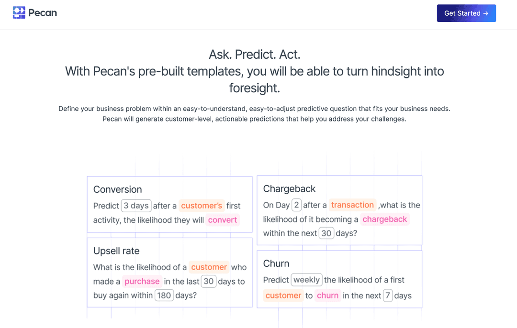This screenshot has height=328, width=517.
Task: Select the Chargeback template card
Action: click(x=339, y=210)
